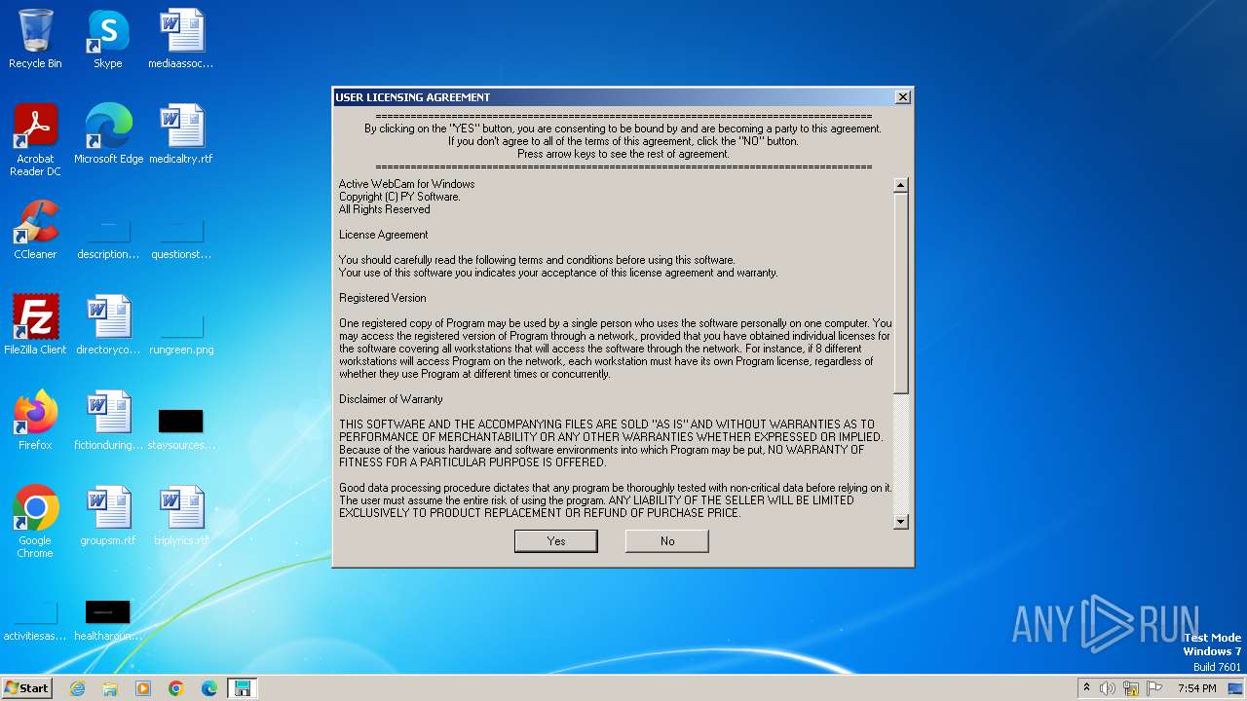Viewport: 1247px width, 701px height.
Task: Click the 'Disclaimer of Warranty' heading text
Action: tap(391, 399)
